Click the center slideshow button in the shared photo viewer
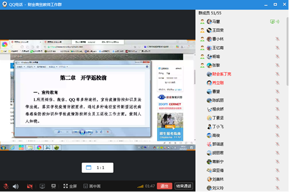This screenshot has height=192, width=289. (x=83, y=132)
